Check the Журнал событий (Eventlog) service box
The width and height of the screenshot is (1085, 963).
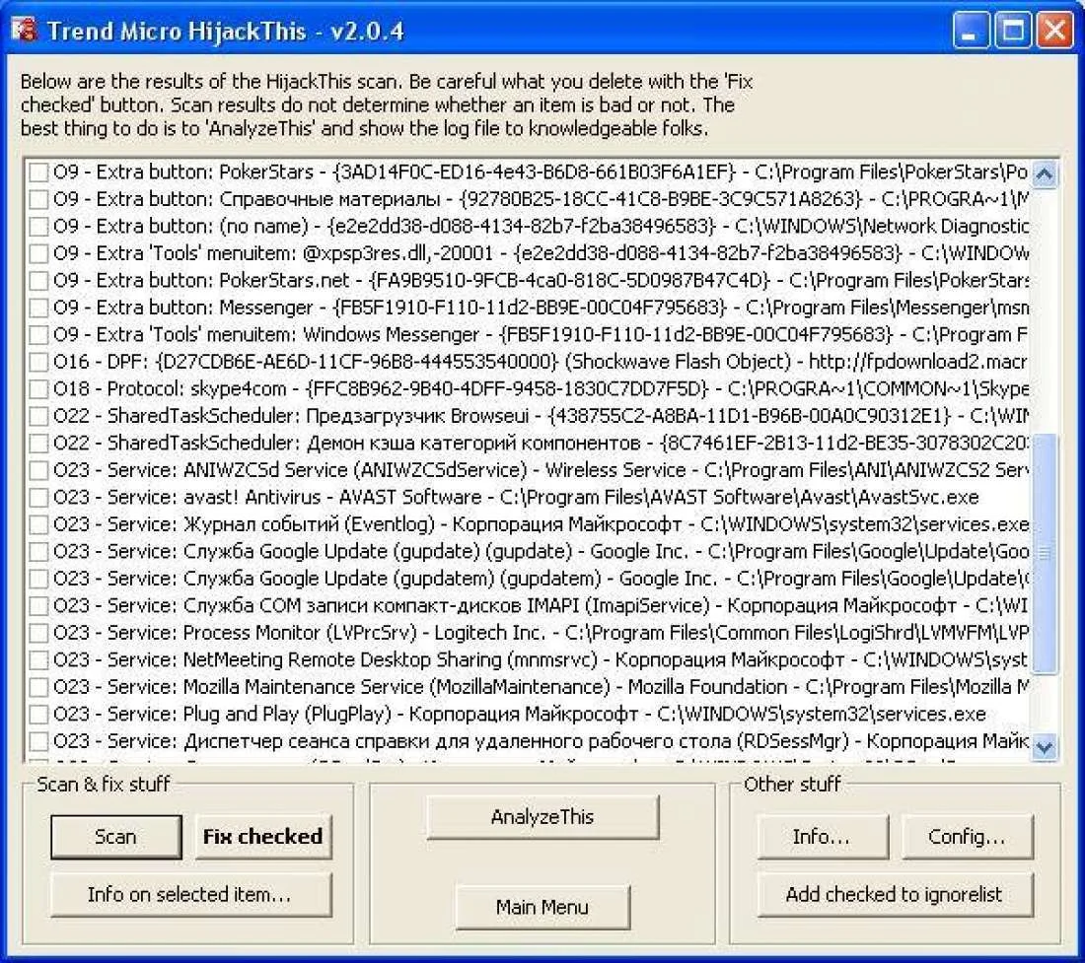(x=38, y=524)
